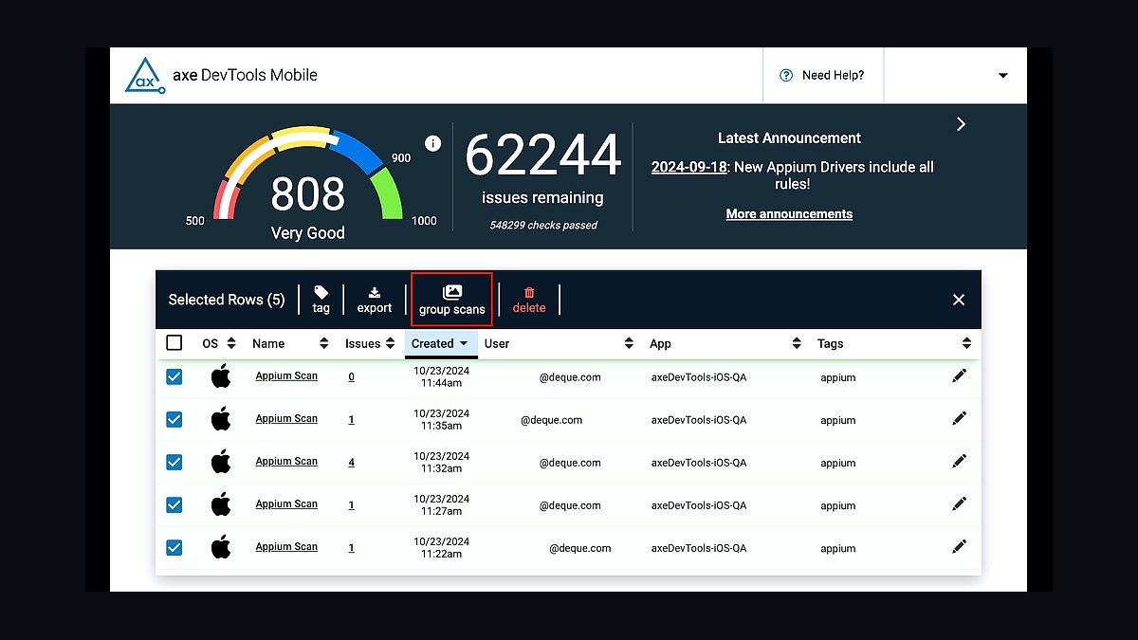Open issue count 1 for 11:22am scan
Screen dimensions: 1138x640
[x=351, y=548]
